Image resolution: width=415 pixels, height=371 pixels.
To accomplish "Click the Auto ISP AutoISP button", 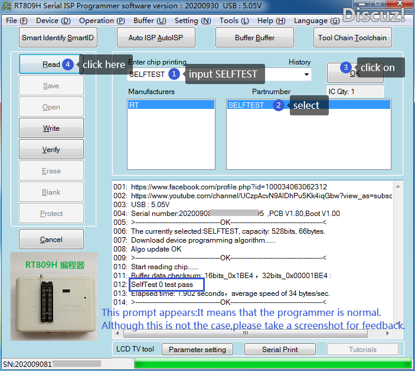I will (x=156, y=38).
